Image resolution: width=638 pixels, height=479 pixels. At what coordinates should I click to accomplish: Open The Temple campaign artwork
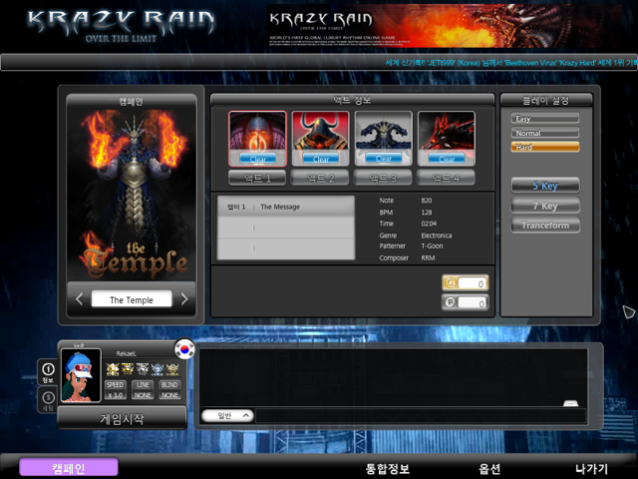click(x=132, y=195)
